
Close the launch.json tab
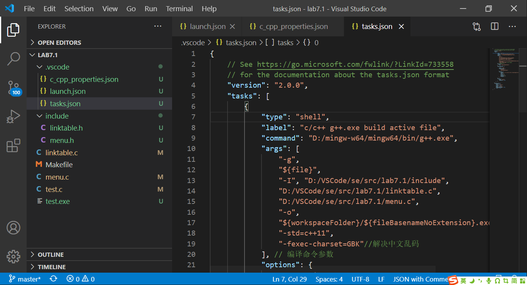click(232, 26)
